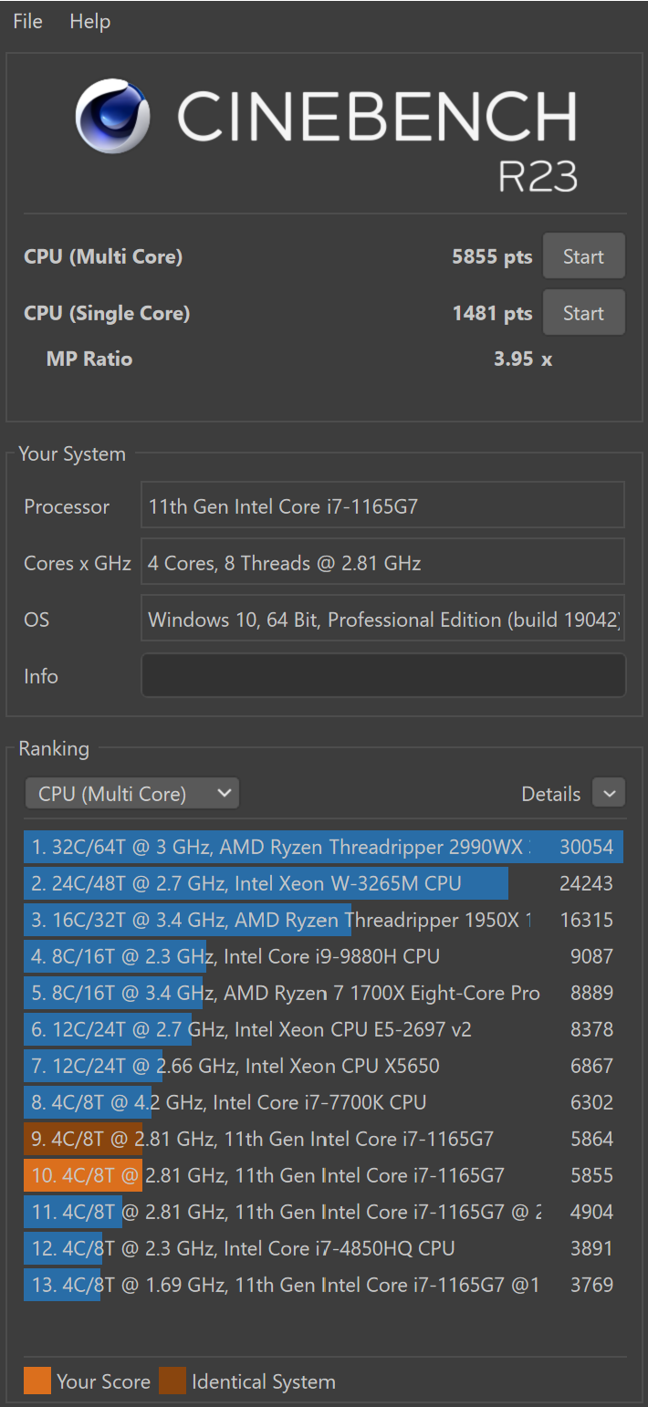
Task: Select the Xeon W-3265M ranking row
Action: [323, 883]
